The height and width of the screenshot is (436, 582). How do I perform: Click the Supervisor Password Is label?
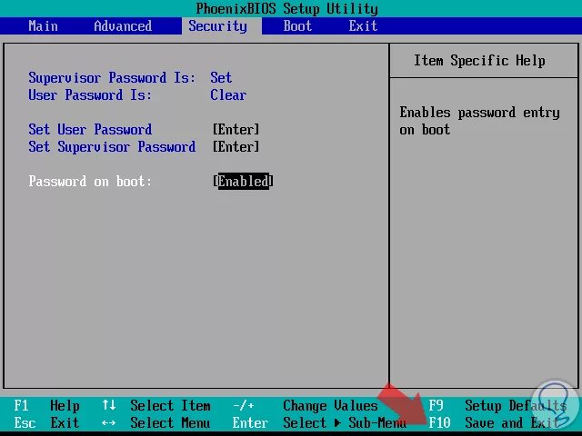[112, 78]
